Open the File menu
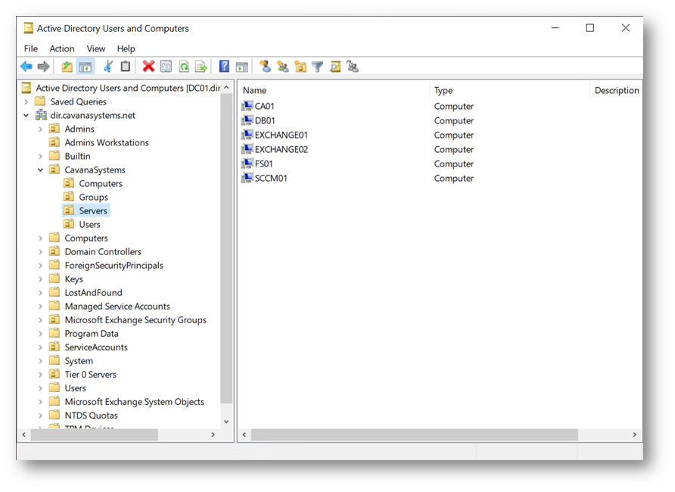The image size is (675, 492). pyautogui.click(x=30, y=48)
